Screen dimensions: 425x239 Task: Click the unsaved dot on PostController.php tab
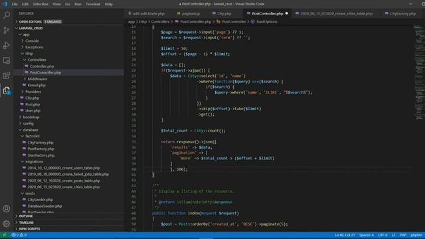click(286, 13)
